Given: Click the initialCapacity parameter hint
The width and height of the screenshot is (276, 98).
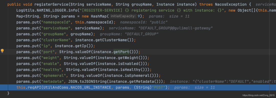Looking at the screenshot, I should [x=123, y=16].
